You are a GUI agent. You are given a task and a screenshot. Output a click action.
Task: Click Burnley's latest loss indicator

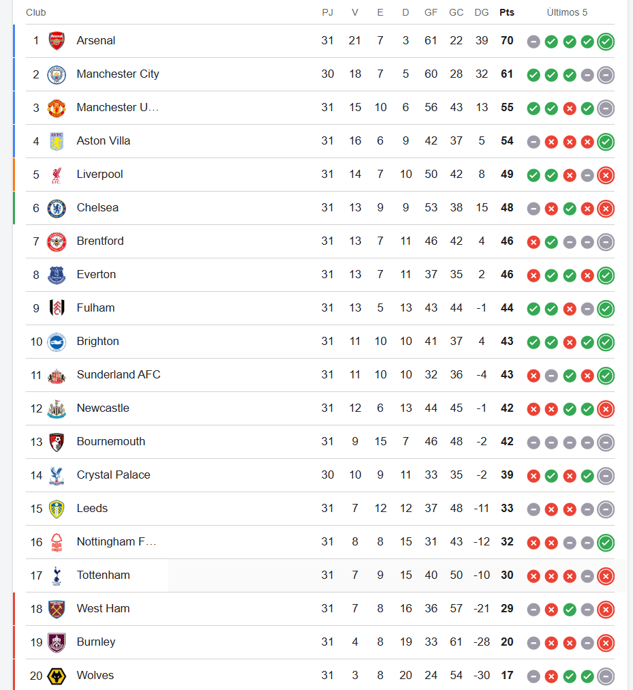coord(606,642)
